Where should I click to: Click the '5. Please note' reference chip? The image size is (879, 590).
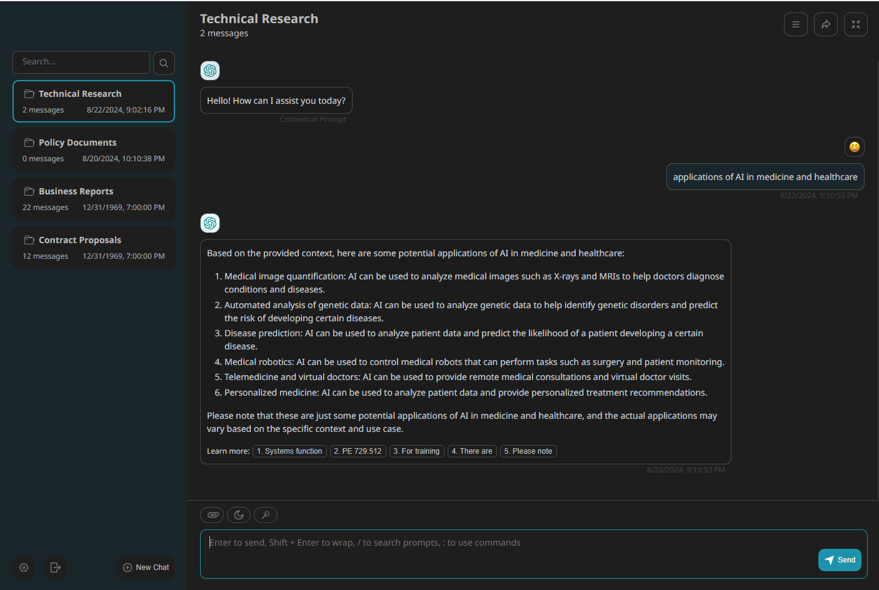(528, 451)
